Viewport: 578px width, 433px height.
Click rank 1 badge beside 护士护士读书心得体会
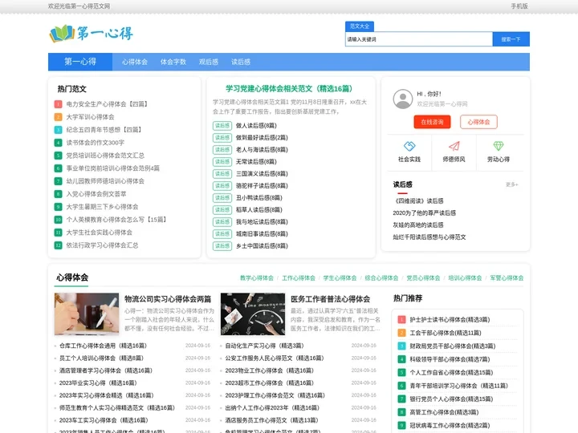(x=402, y=320)
